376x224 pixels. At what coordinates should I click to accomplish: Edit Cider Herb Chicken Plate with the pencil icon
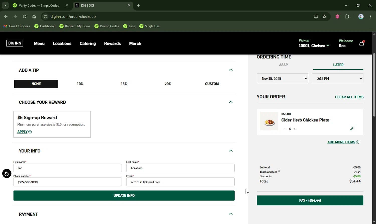pyautogui.click(x=351, y=129)
